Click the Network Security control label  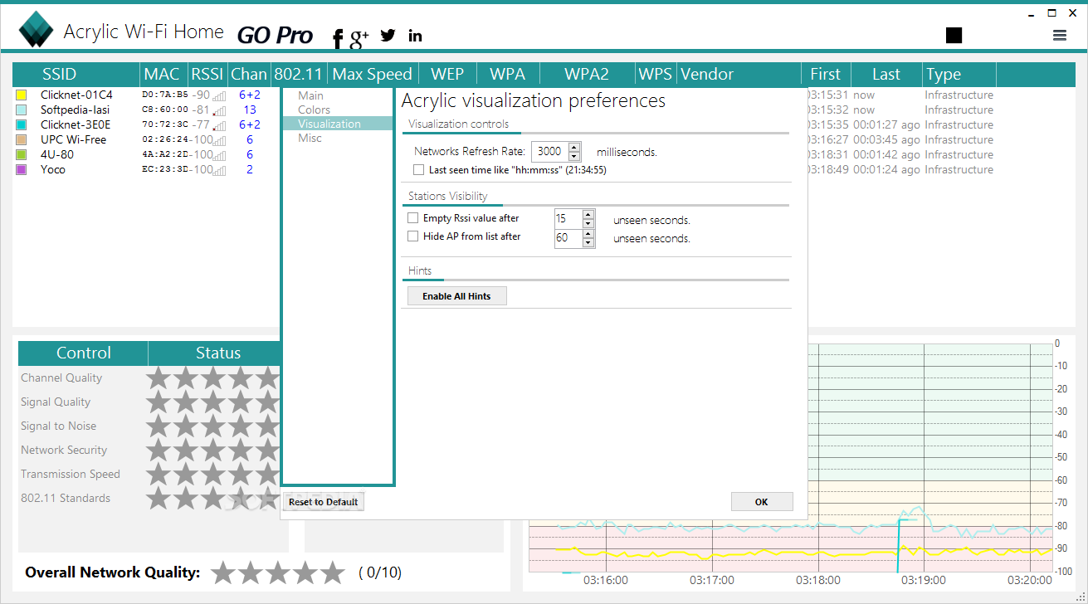coord(64,450)
